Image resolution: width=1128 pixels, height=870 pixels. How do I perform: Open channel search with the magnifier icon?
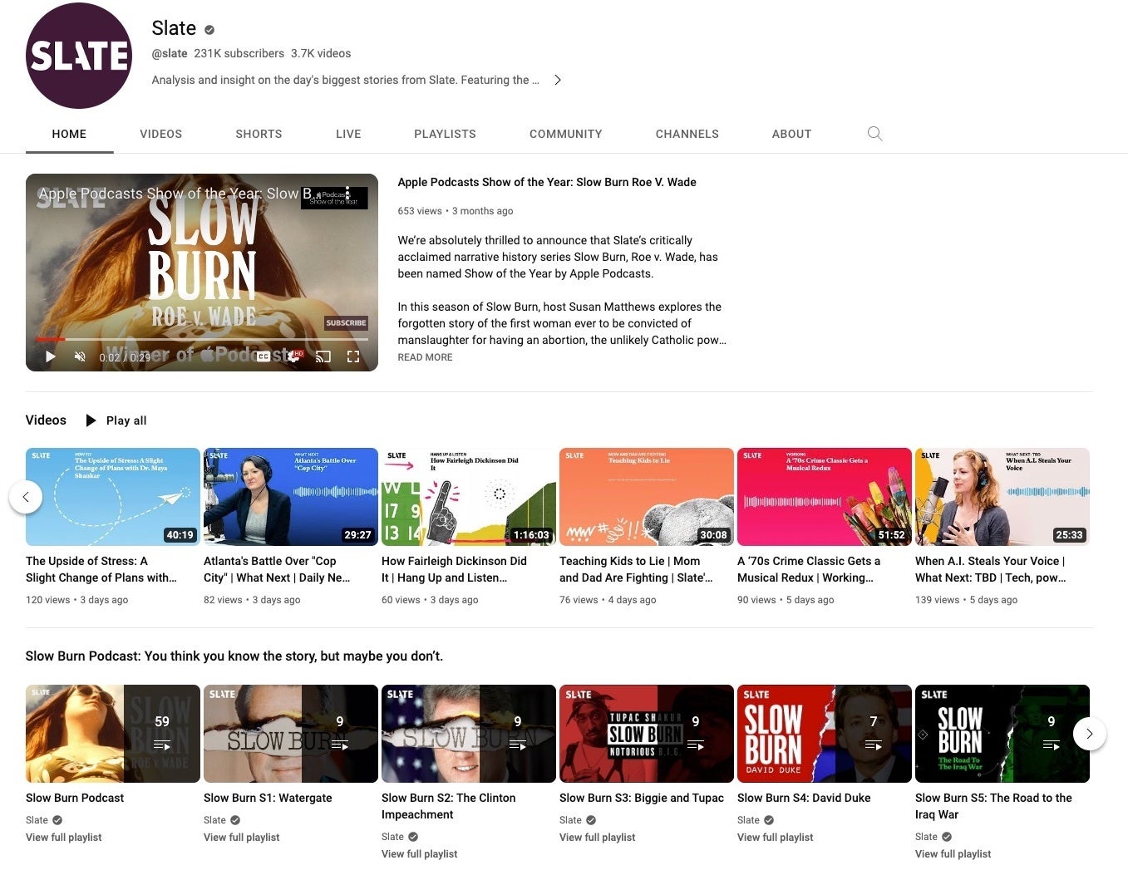coord(874,134)
